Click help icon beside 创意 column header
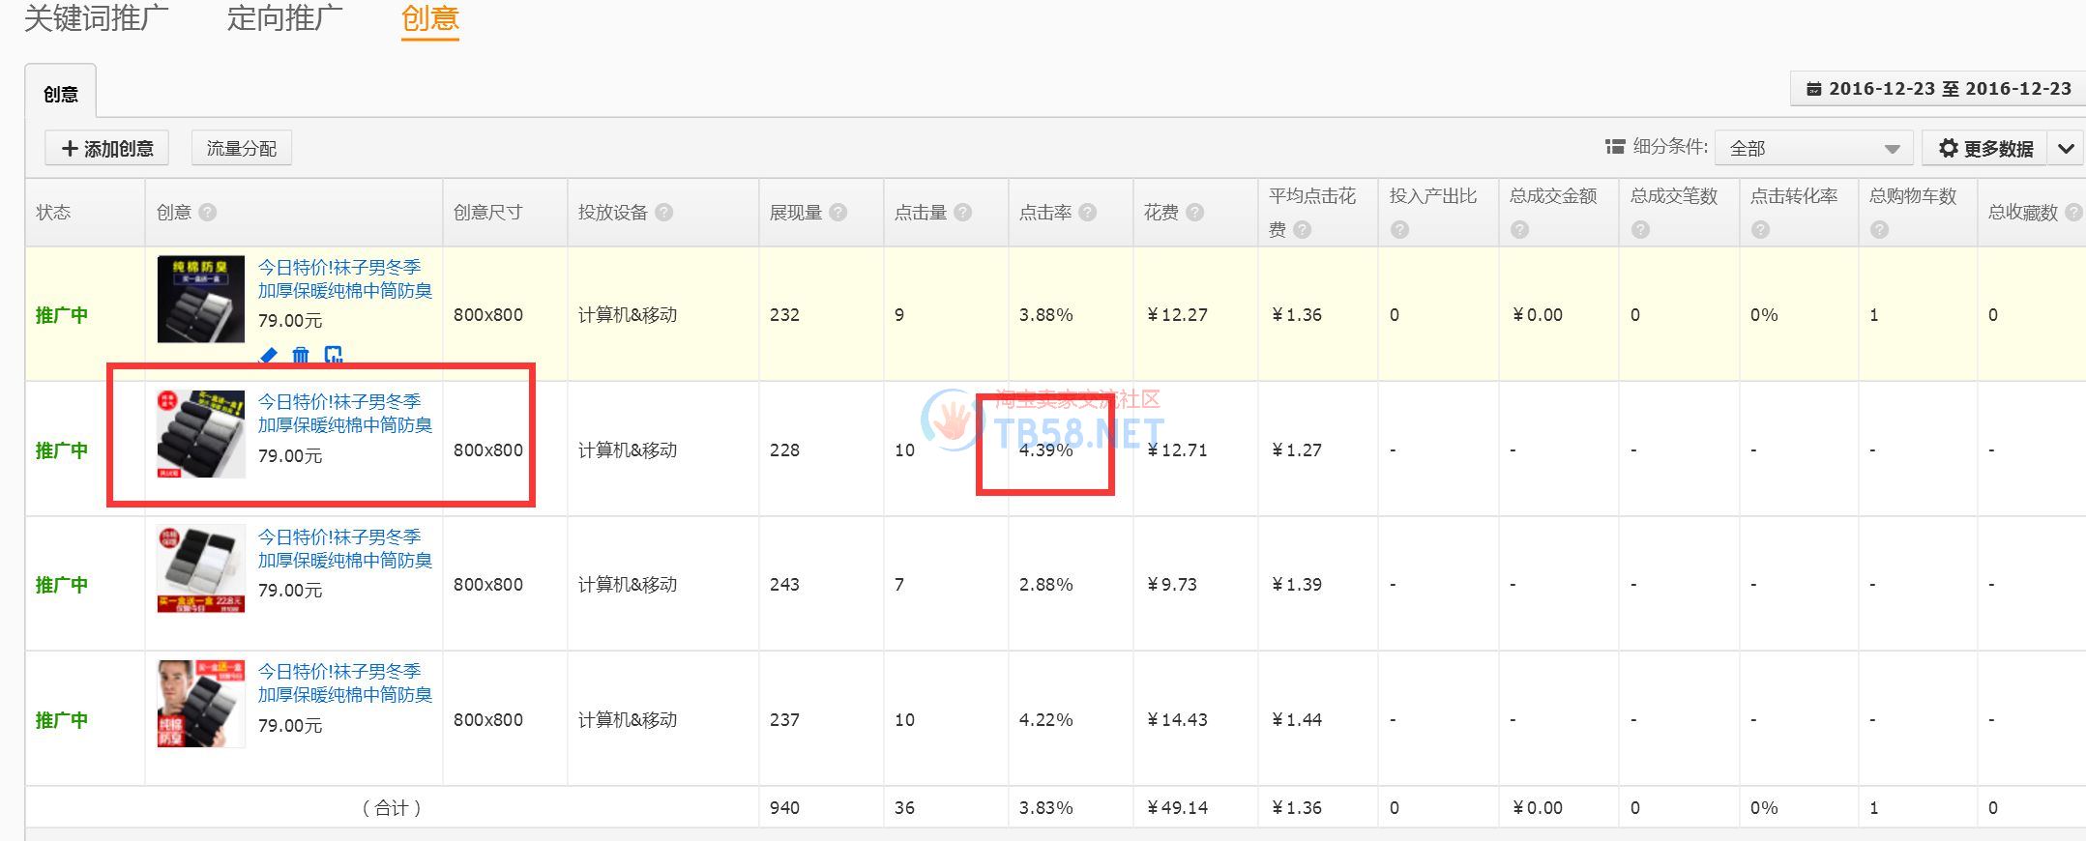 pos(208,213)
